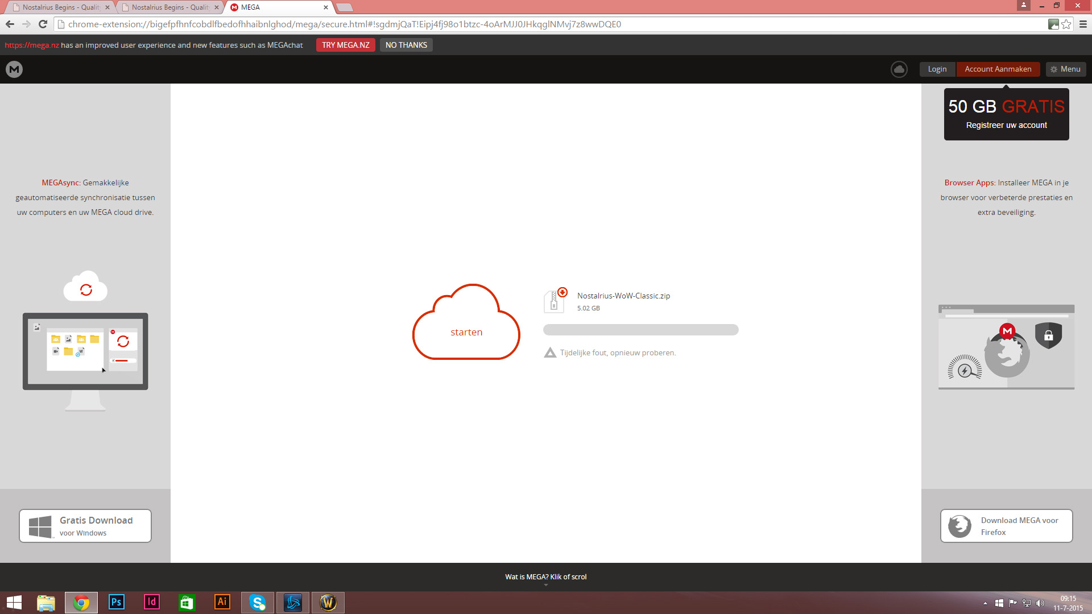Launch Photoshop from taskbar
The image size is (1092, 614).
coord(117,603)
